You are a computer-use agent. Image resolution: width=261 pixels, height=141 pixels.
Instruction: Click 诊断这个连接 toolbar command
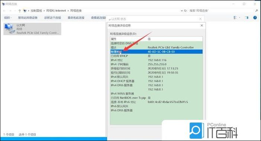pos(52,18)
